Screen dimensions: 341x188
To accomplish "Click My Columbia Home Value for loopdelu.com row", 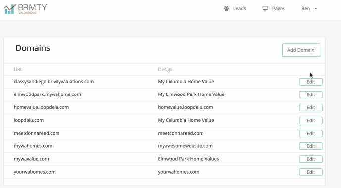I will 186,120.
